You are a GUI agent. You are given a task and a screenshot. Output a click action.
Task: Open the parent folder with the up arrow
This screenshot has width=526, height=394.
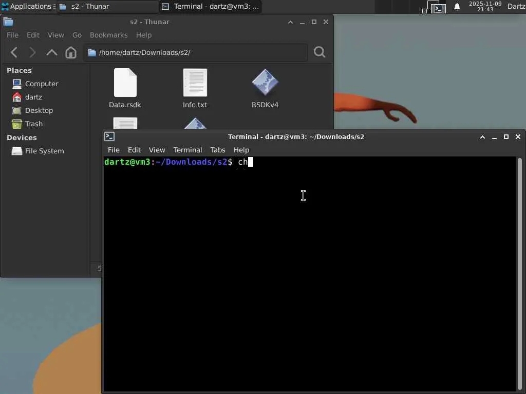tap(52, 52)
